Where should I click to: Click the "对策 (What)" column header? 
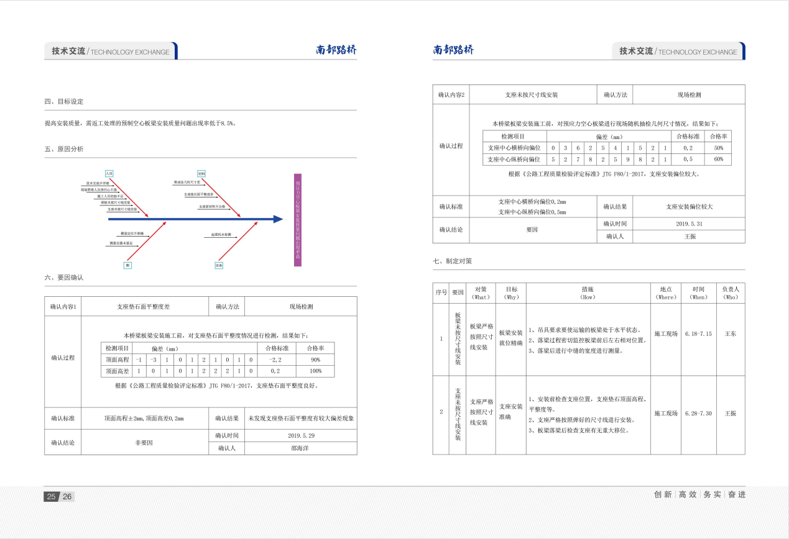pyautogui.click(x=481, y=293)
